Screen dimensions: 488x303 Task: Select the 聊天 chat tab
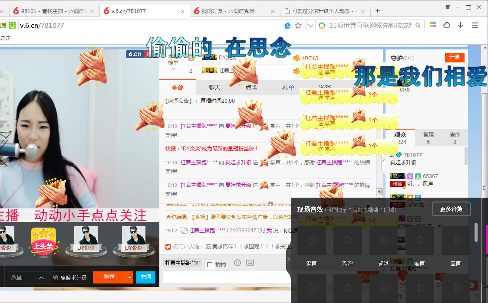click(x=214, y=88)
